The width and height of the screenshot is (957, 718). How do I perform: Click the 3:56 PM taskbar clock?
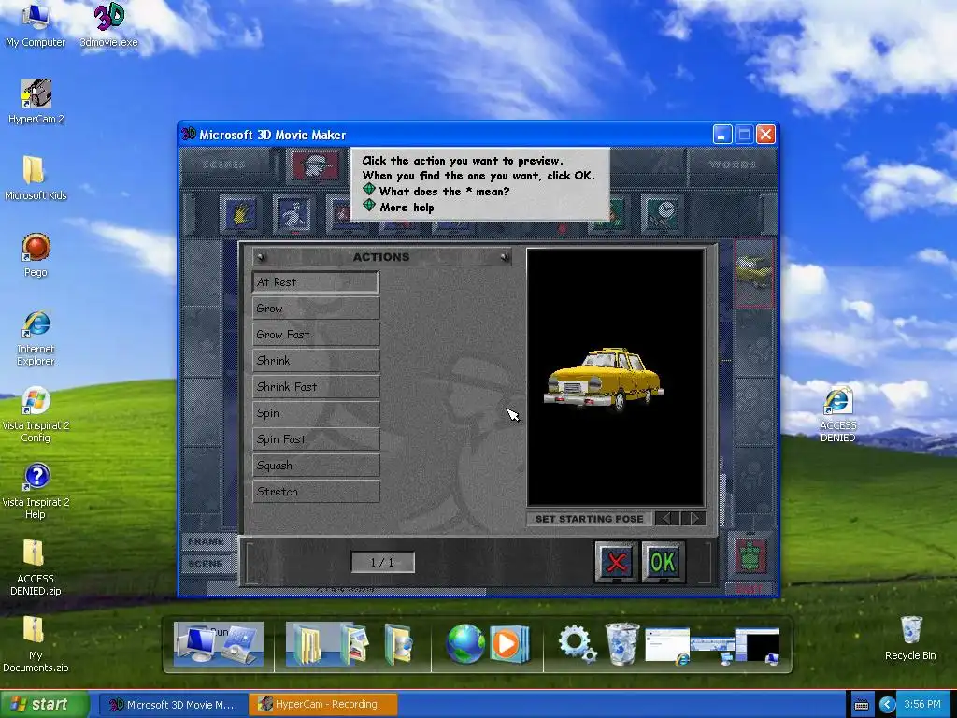pos(922,705)
